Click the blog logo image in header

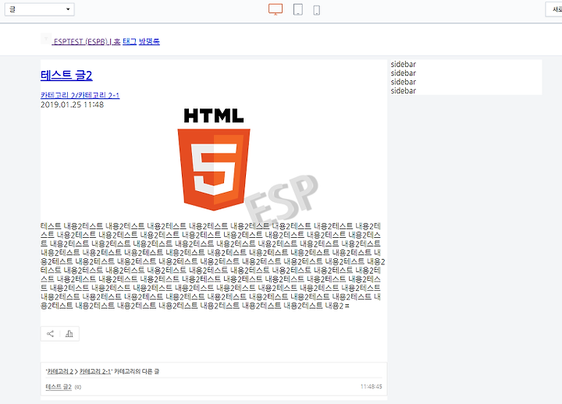[46, 39]
